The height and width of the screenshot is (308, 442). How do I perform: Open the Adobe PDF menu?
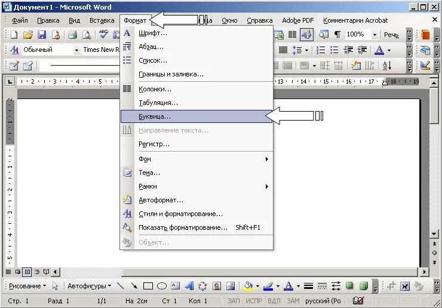297,20
